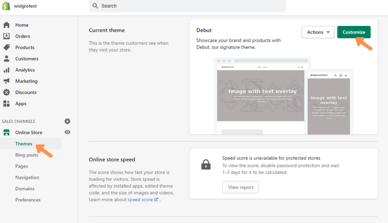Viewport: 388px width, 223px height.
Task: Click the Apps grid icon
Action: (x=6, y=104)
